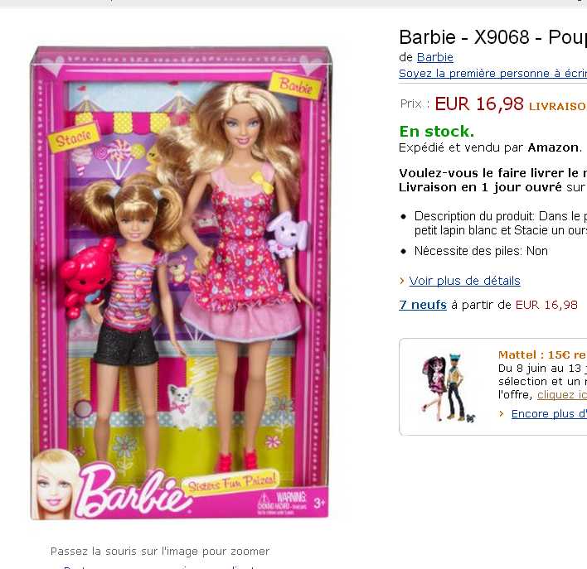Click the Barbie logo on the box

click(133, 490)
